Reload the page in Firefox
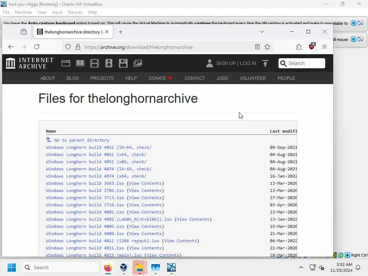Screen dimensions: 368x276 [x=37, y=47]
